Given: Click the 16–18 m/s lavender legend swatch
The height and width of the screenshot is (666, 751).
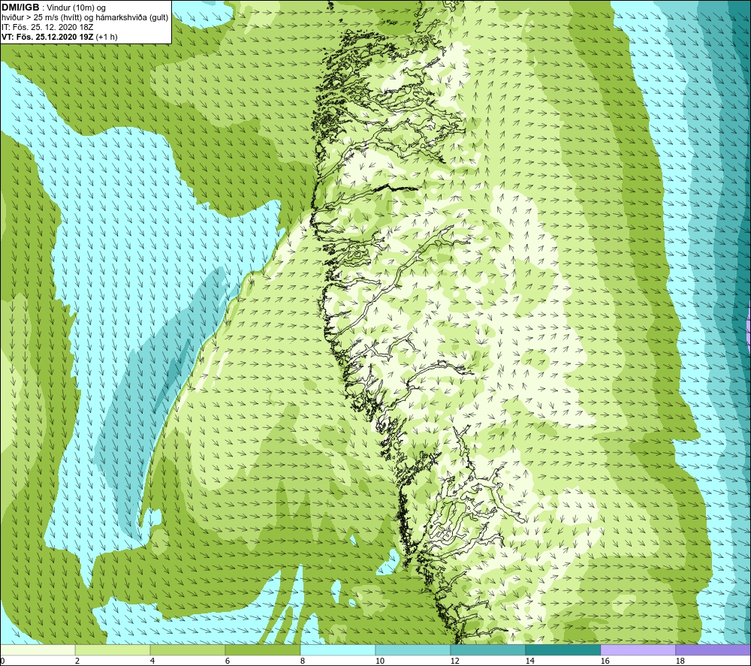Looking at the screenshot, I should click(x=638, y=649).
